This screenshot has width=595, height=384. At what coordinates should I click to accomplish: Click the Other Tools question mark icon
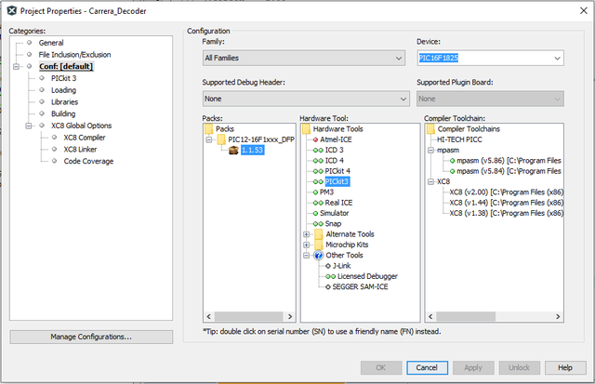click(319, 256)
